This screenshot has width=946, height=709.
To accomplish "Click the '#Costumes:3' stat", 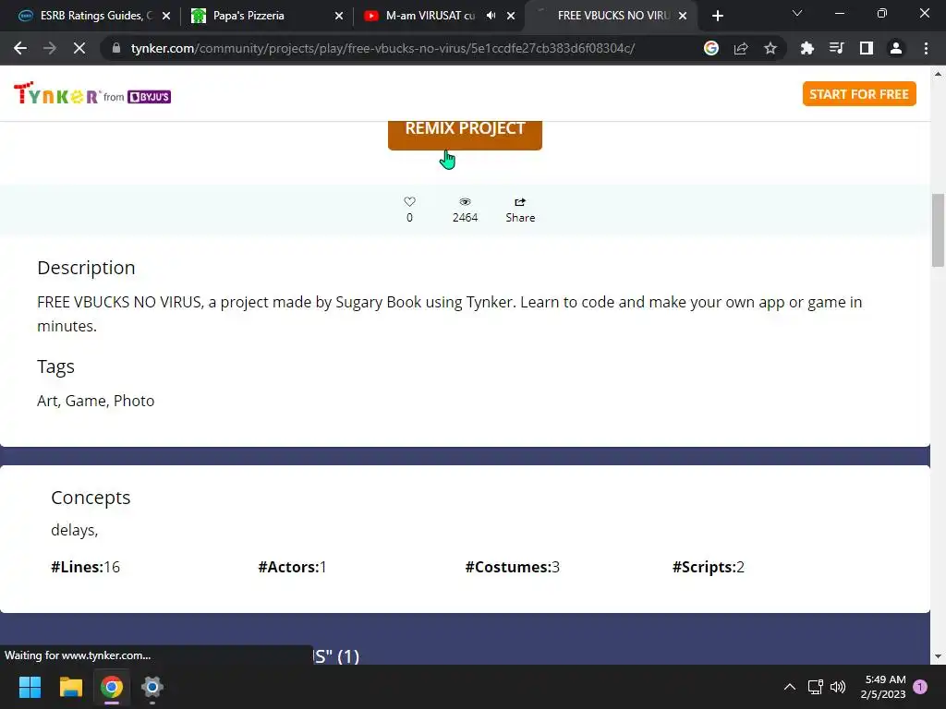I will click(x=512, y=568).
